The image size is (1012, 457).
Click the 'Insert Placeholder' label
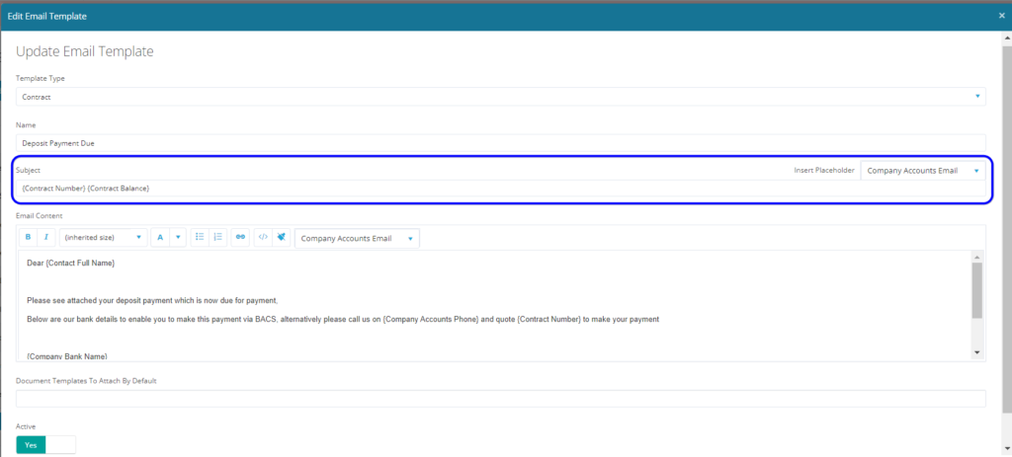[x=824, y=170]
